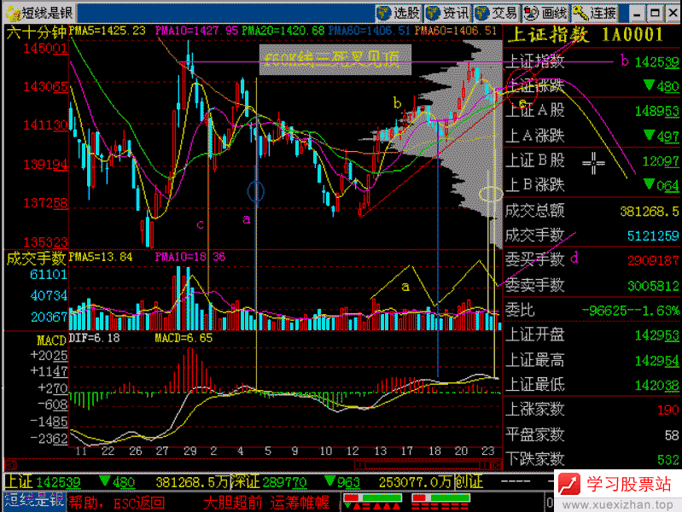Click 上证开盘 value 142953

click(656, 335)
